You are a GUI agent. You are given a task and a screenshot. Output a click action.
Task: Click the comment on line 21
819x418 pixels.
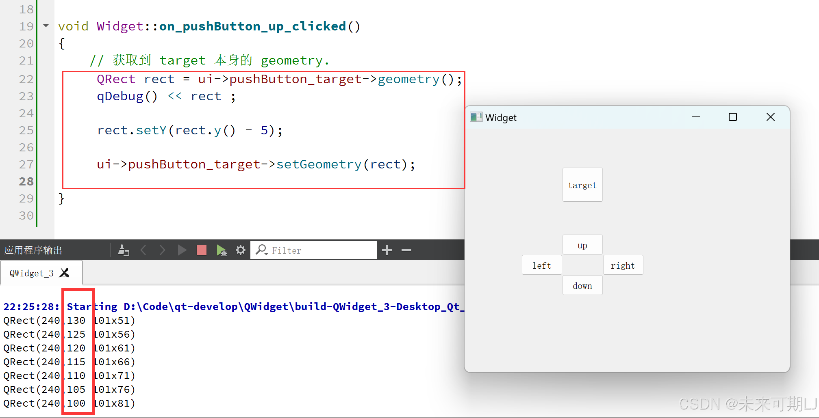(x=209, y=60)
